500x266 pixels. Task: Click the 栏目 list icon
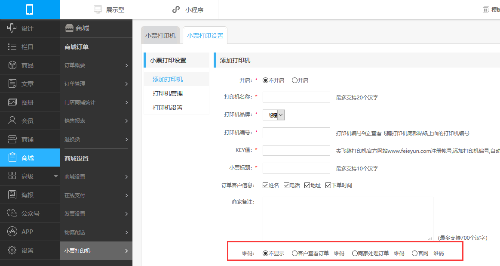click(12, 46)
